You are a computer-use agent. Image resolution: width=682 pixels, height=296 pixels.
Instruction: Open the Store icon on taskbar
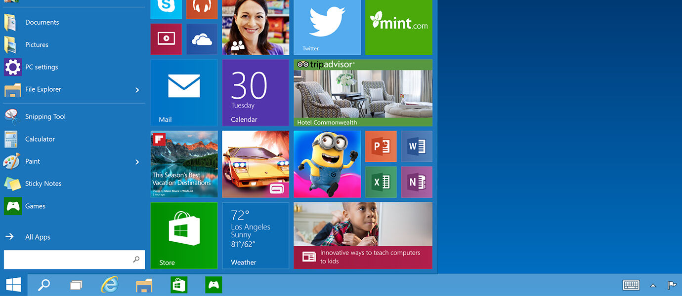coord(179,285)
